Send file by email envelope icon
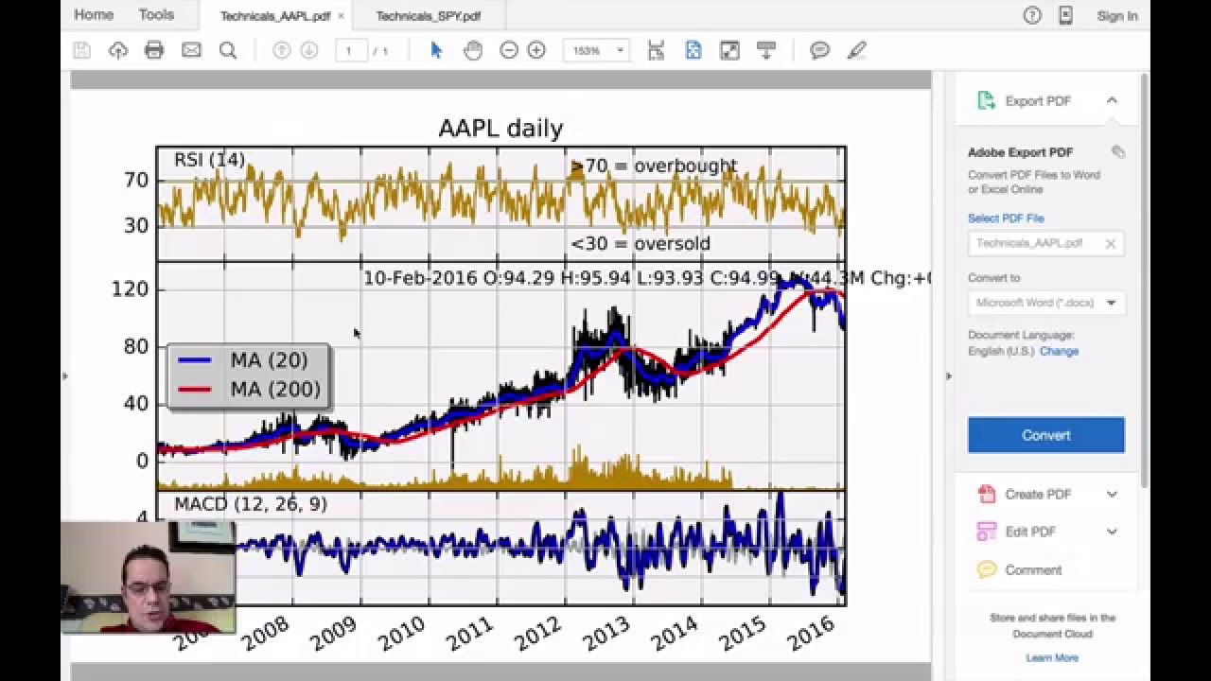Screen dimensions: 1211x681 (191, 50)
